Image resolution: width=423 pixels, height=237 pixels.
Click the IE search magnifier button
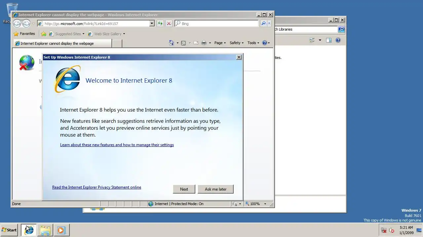coord(263,23)
